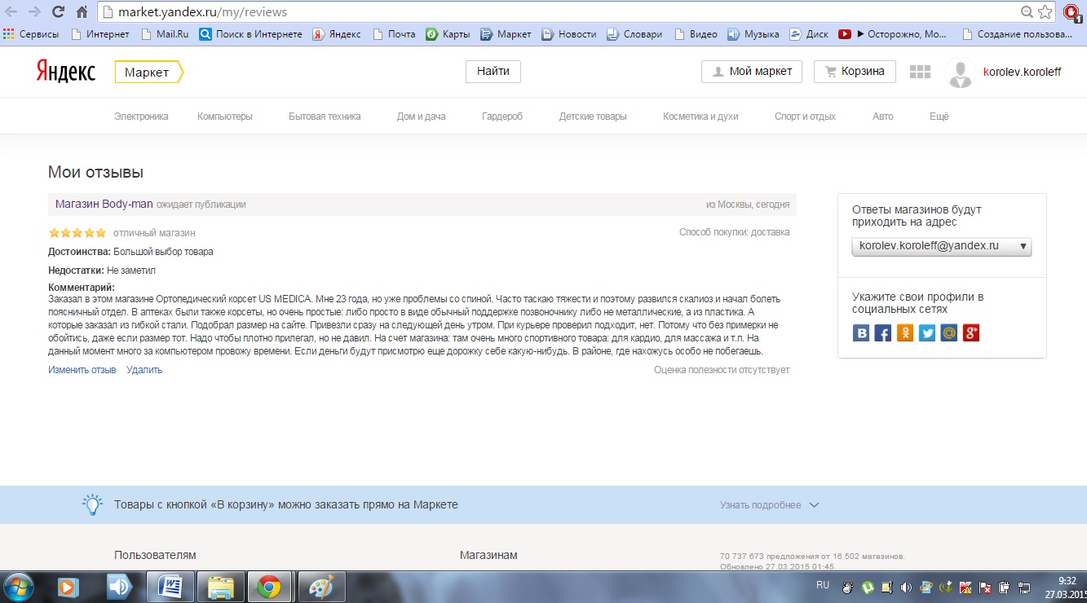Open the Новости bookmark

point(569,34)
